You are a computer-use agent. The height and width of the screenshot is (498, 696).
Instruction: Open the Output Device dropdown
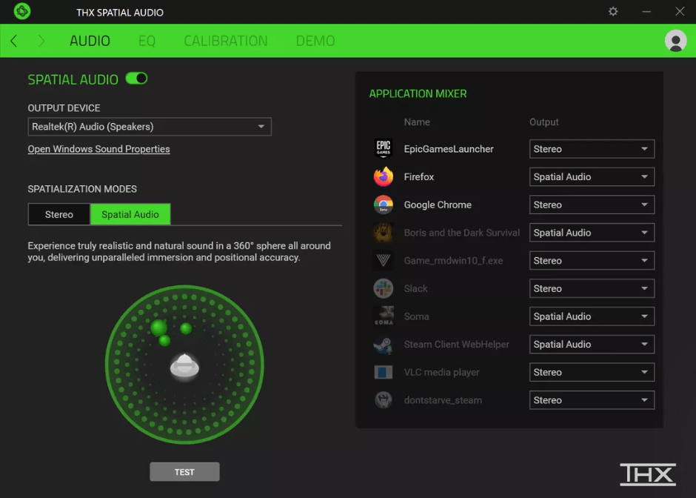tap(150, 127)
